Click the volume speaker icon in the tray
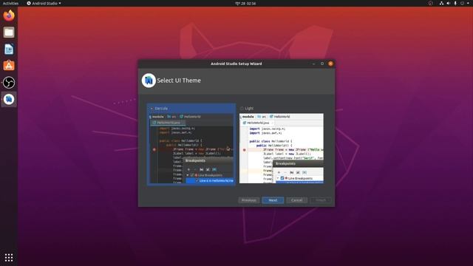This screenshot has width=473, height=266. tap(449, 3)
